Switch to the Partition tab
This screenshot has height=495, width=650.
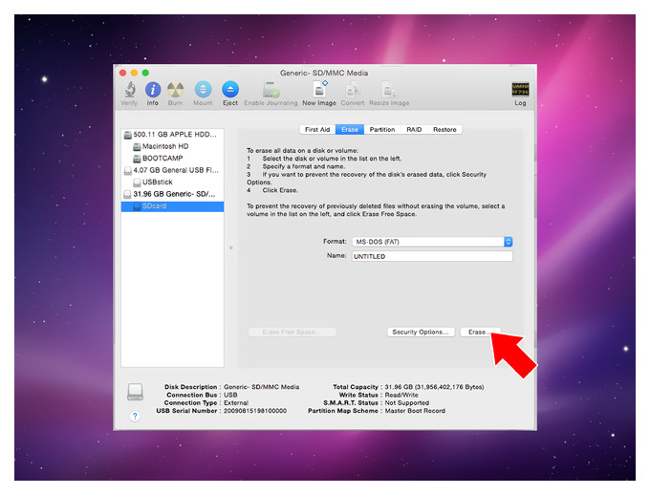coord(382,130)
